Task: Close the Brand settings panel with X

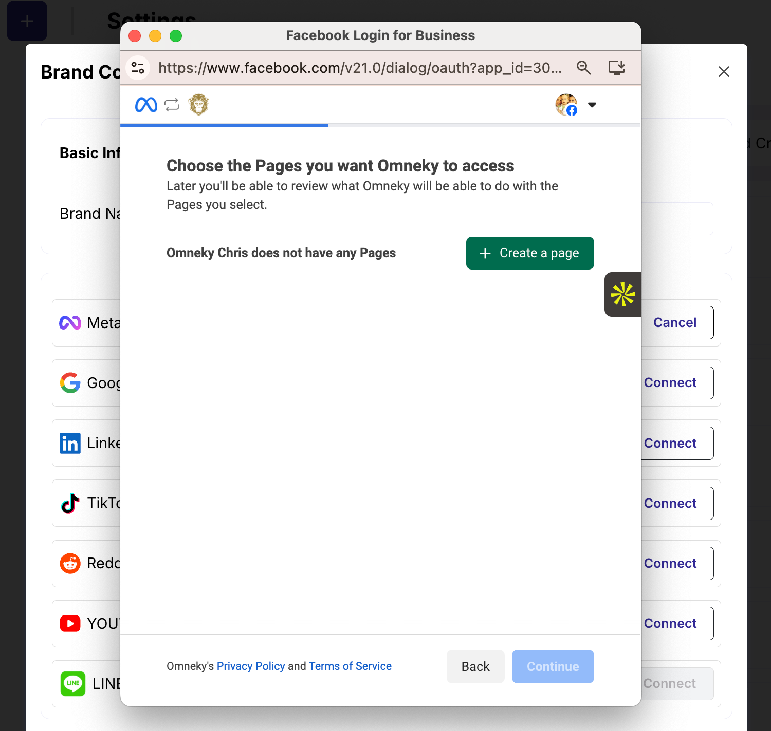Action: coord(724,72)
